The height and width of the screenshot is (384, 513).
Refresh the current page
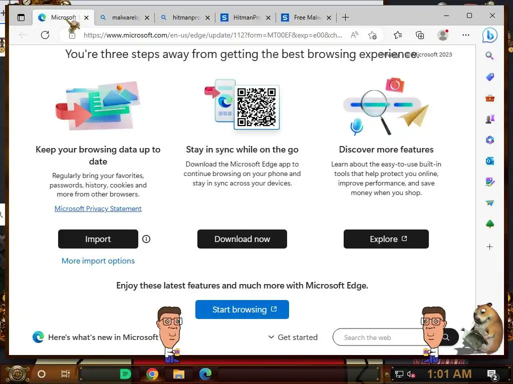pos(45,35)
